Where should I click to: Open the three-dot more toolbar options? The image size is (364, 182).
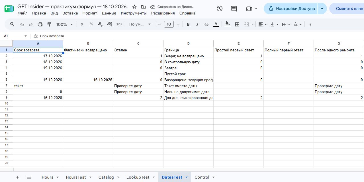[x=310, y=24]
